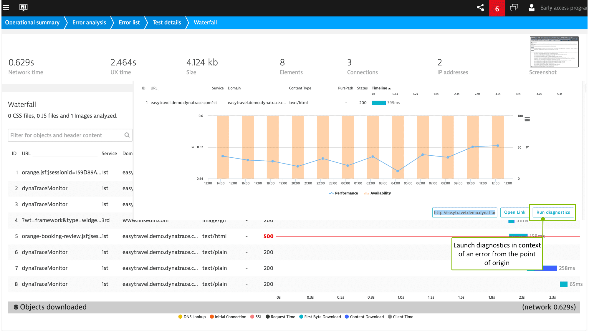Toggle Performance series in chart legend
589x331 pixels.
pos(343,193)
